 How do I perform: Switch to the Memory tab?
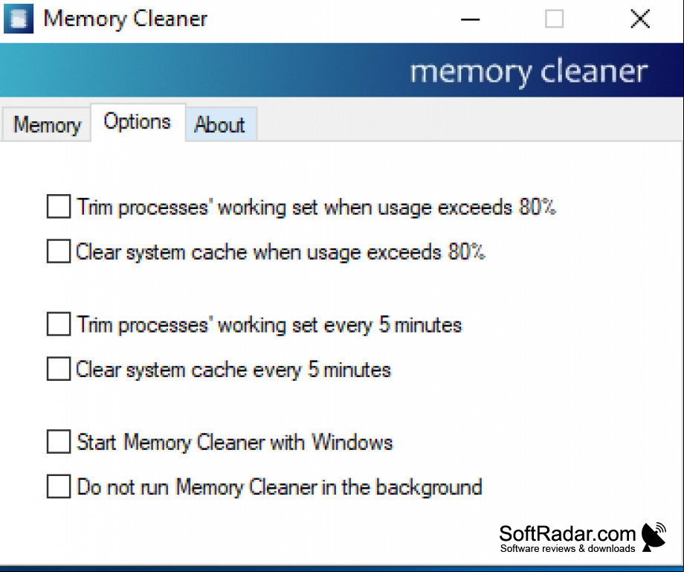coord(46,125)
